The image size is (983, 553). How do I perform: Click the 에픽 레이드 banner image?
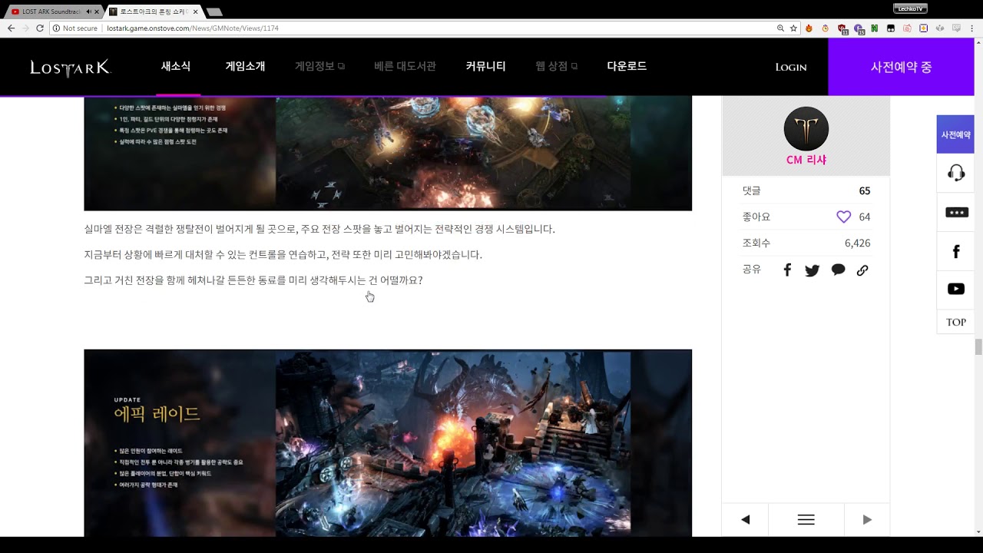[x=388, y=443]
